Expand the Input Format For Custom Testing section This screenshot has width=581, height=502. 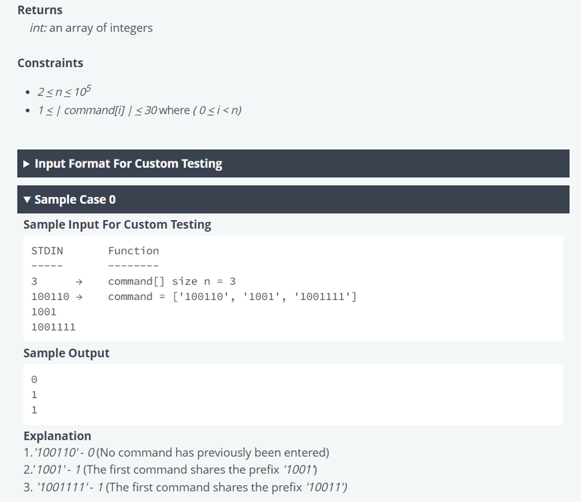128,164
